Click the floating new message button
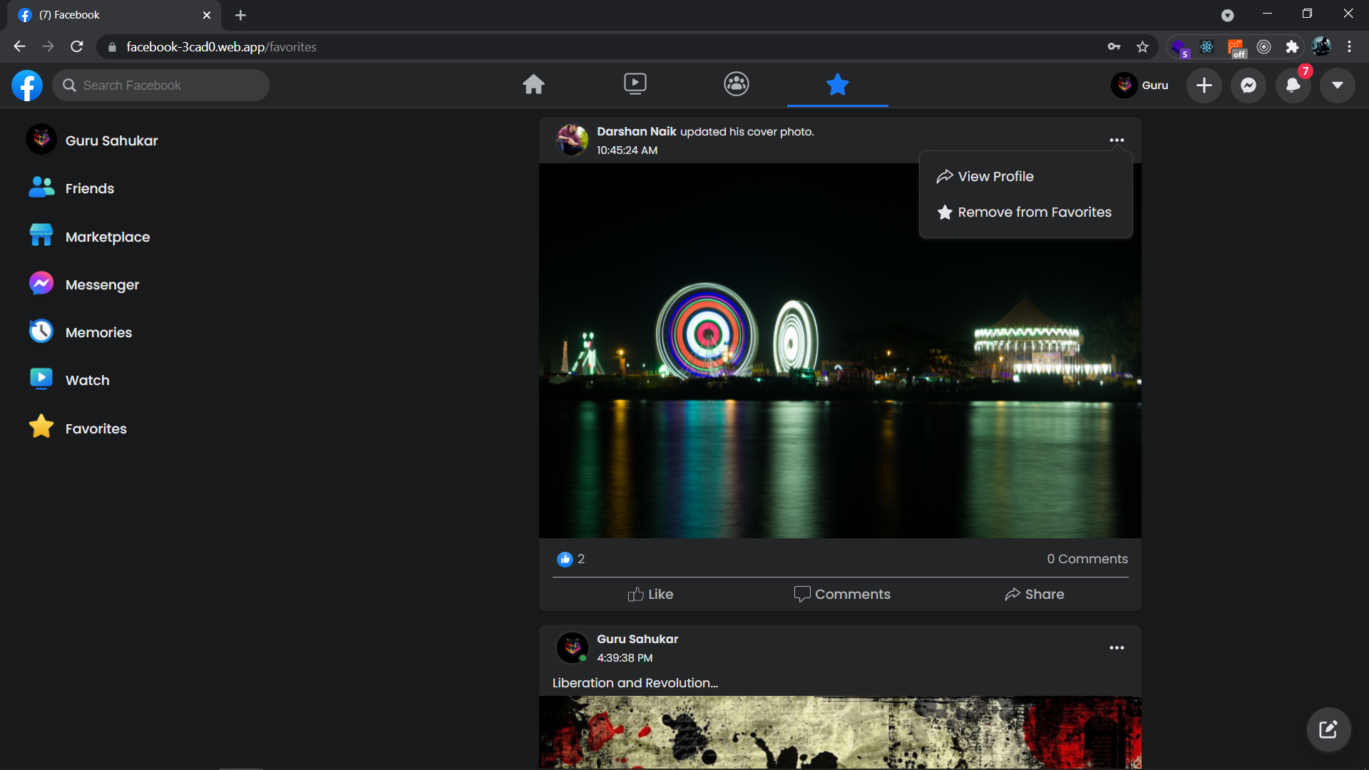Image resolution: width=1369 pixels, height=770 pixels. click(x=1328, y=729)
